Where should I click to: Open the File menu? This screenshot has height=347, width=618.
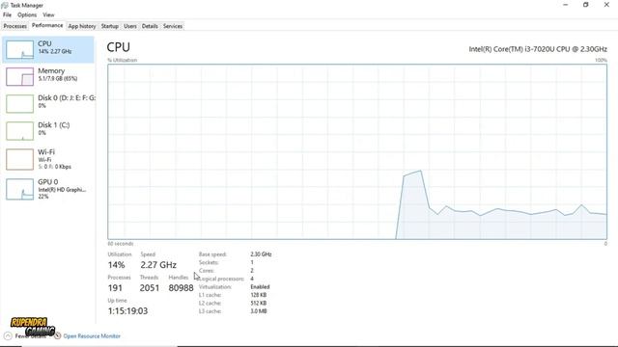point(7,15)
